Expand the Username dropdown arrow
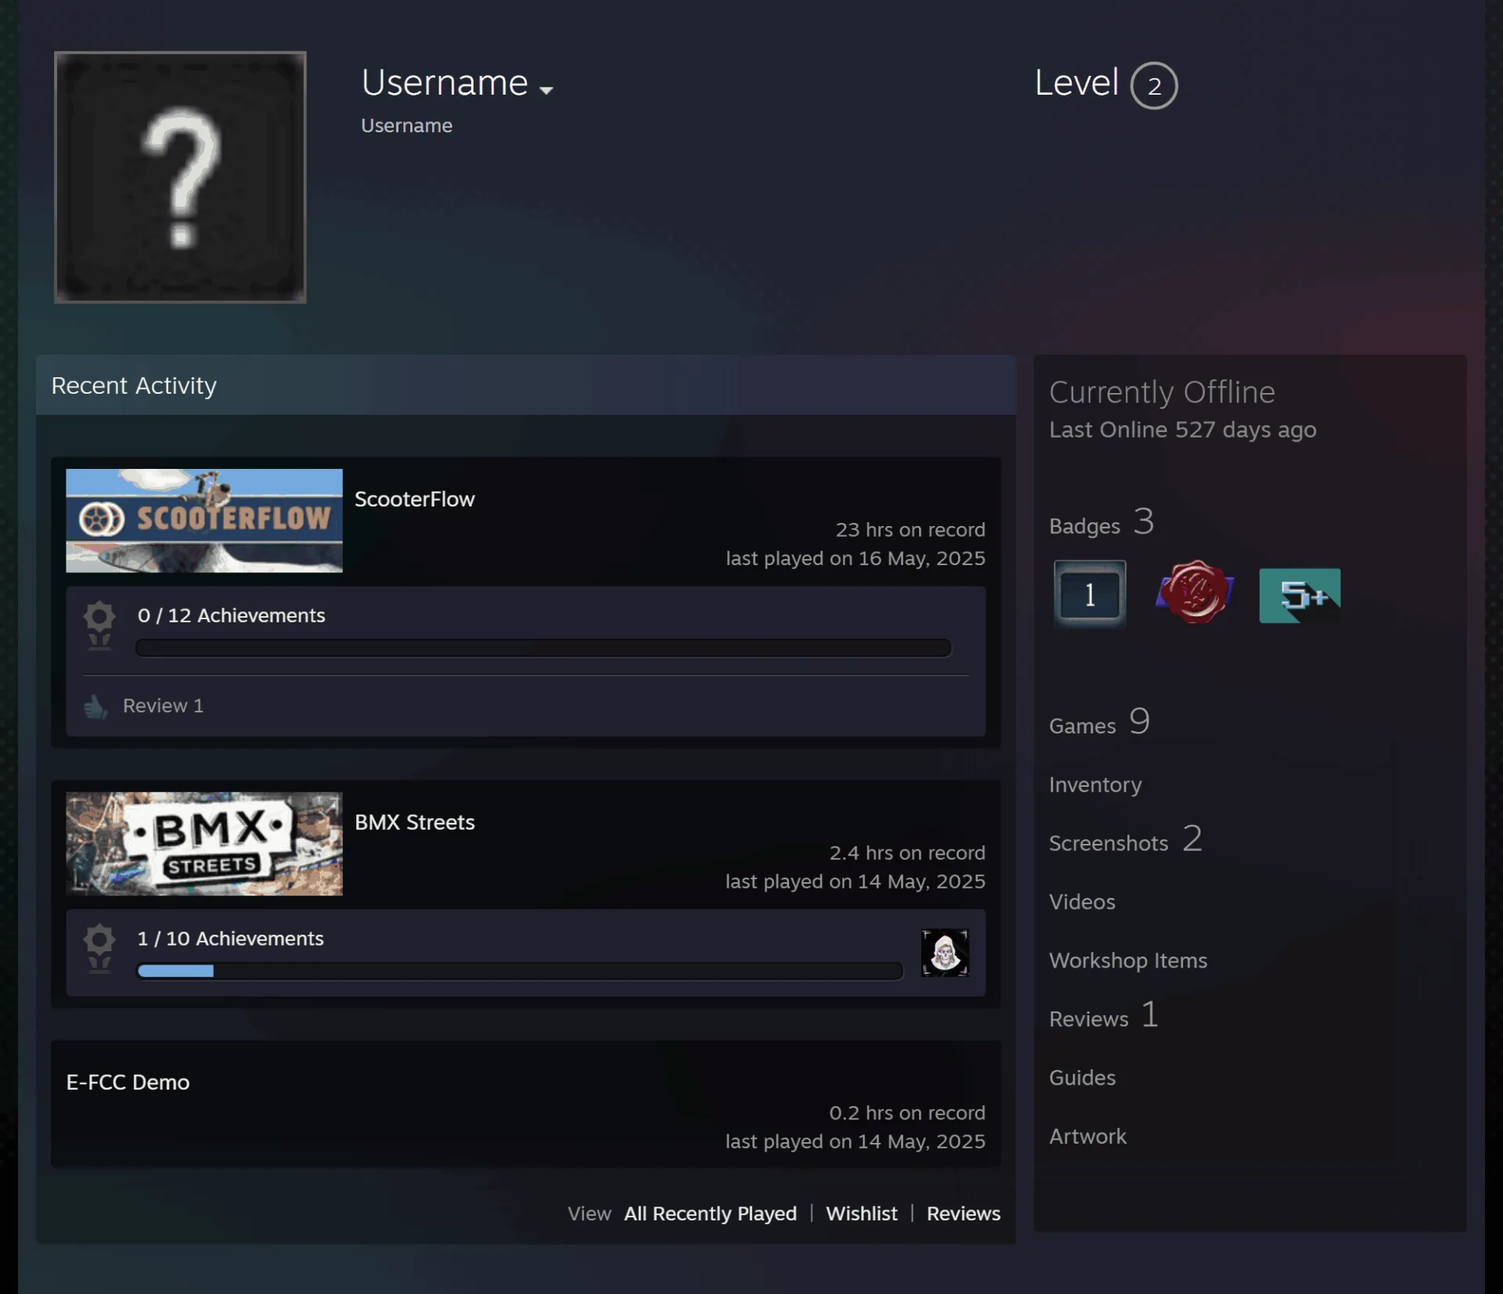Screen dimensions: 1503x1294 [546, 90]
